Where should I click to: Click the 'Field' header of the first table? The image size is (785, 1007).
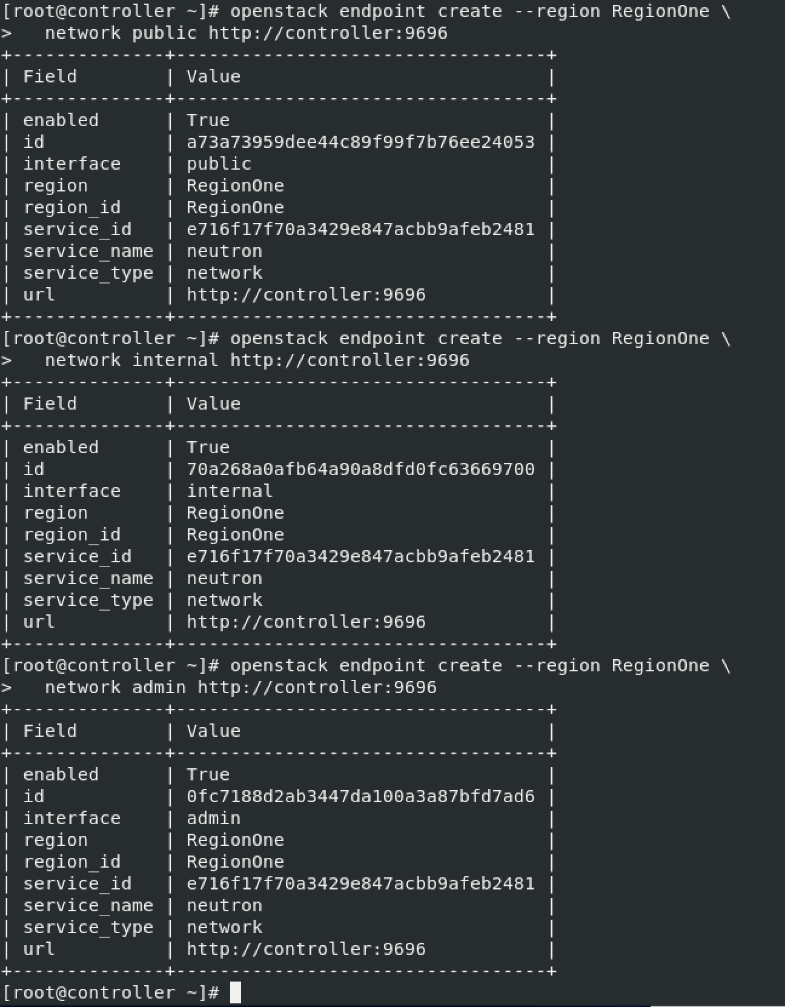(x=50, y=76)
